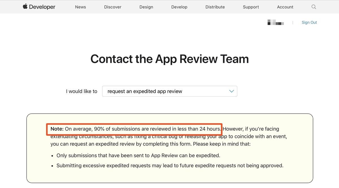Viewport: 339px width, 188px height.
Task: Click bullet 'Only submissions that have been sent'
Action: (138, 155)
